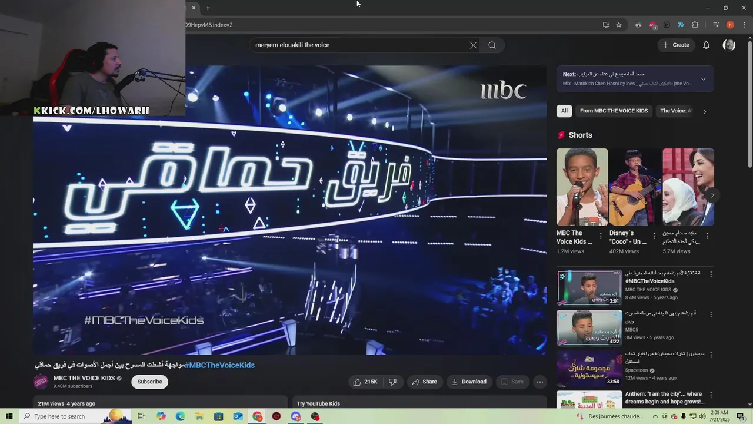Screen dimensions: 753x424
Task: Click 'Try YouTube Kids' text
Action: point(318,403)
